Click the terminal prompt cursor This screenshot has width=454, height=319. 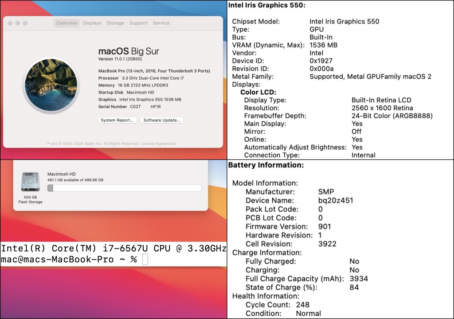(x=145, y=259)
